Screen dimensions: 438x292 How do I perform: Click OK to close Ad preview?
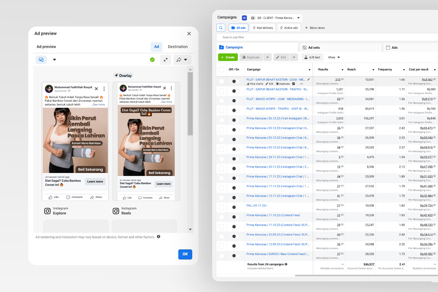[x=185, y=254]
